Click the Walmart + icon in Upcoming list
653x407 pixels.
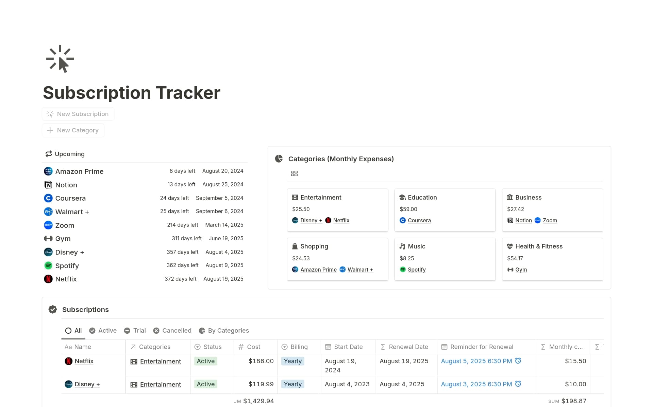[x=48, y=211]
